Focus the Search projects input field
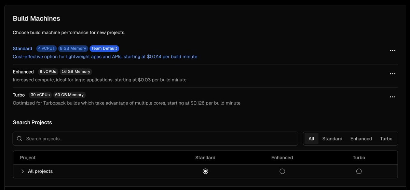 155,138
